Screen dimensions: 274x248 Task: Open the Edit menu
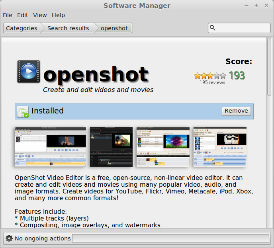click(23, 15)
